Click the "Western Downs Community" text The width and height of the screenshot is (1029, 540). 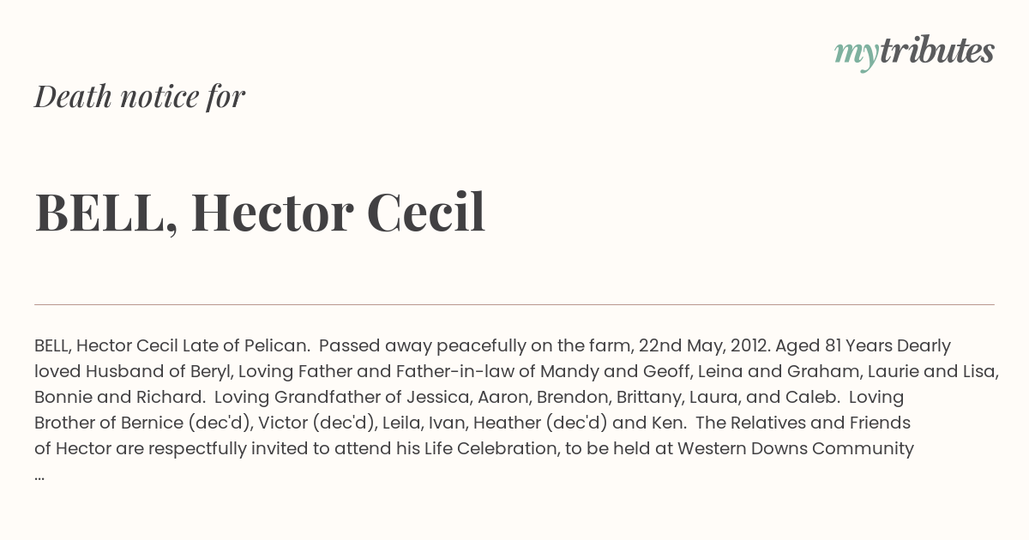(796, 449)
